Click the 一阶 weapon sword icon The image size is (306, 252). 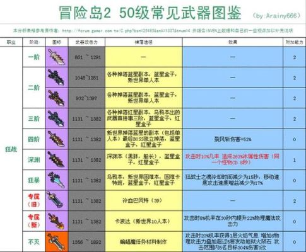click(57, 57)
